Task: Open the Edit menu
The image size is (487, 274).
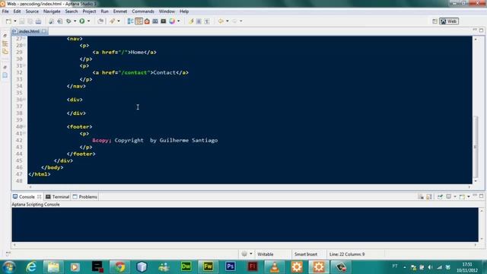Action: click(17, 11)
